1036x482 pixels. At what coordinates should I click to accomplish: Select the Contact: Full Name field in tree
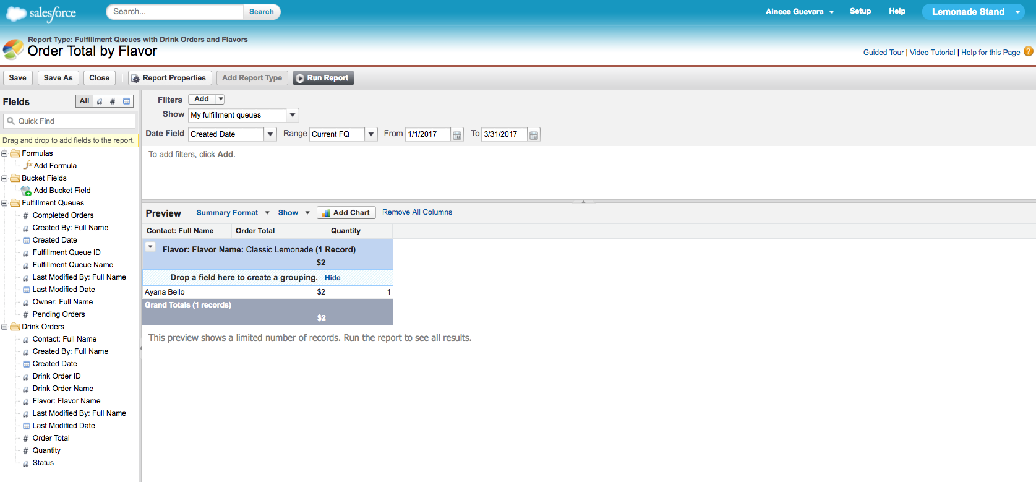pyautogui.click(x=64, y=339)
